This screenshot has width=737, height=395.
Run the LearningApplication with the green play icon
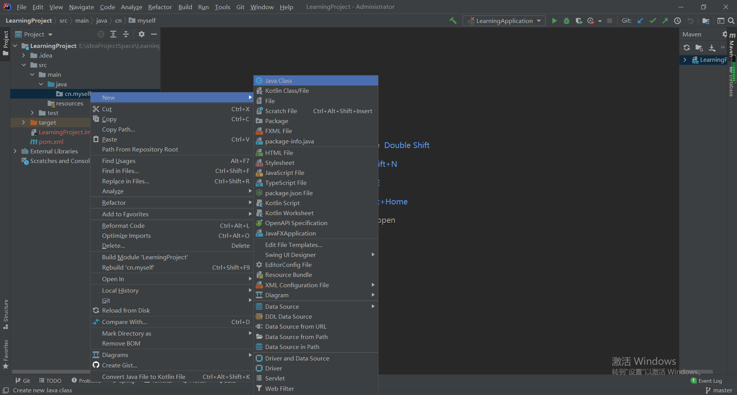tap(554, 21)
